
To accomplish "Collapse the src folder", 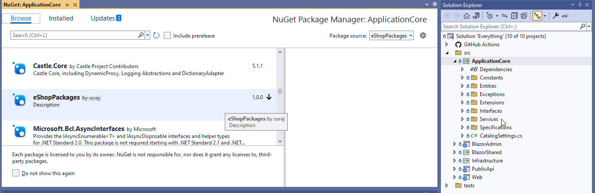I will coord(447,53).
